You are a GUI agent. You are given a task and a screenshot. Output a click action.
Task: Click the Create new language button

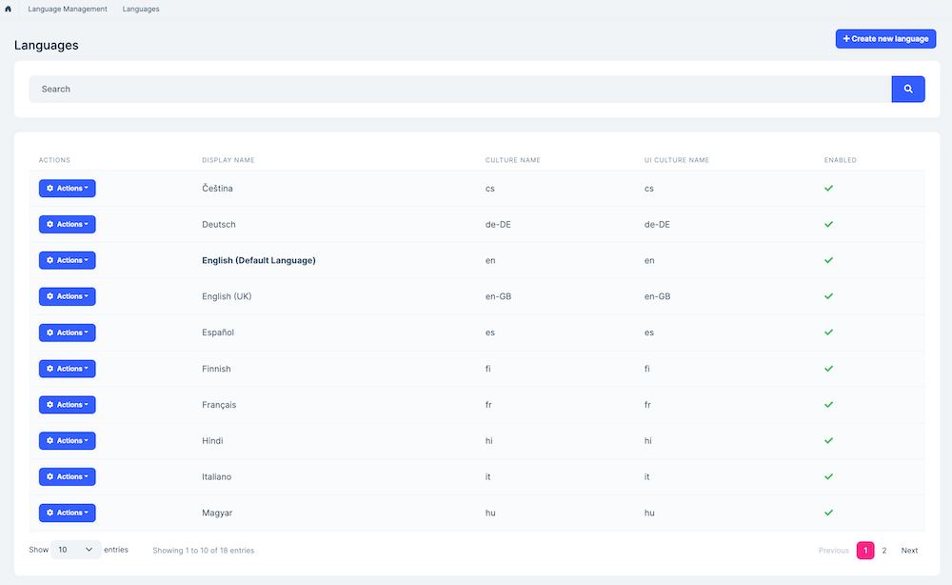tap(885, 38)
